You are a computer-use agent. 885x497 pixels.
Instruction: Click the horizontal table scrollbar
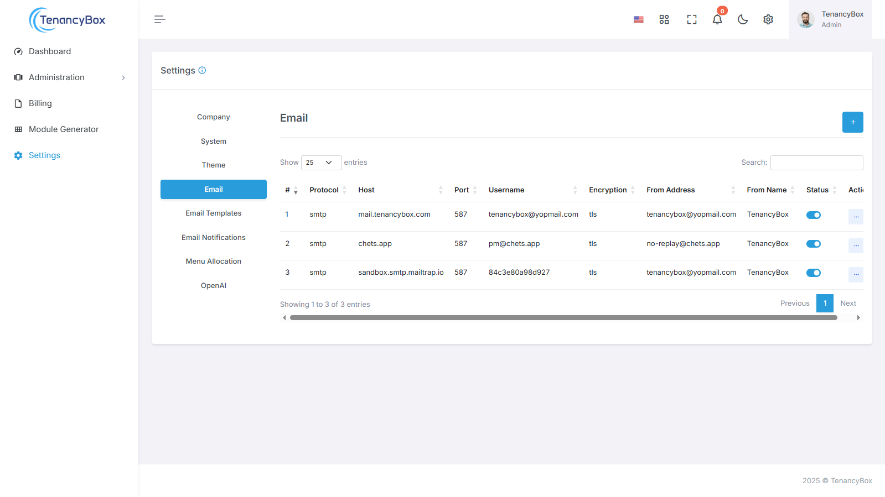click(x=563, y=318)
